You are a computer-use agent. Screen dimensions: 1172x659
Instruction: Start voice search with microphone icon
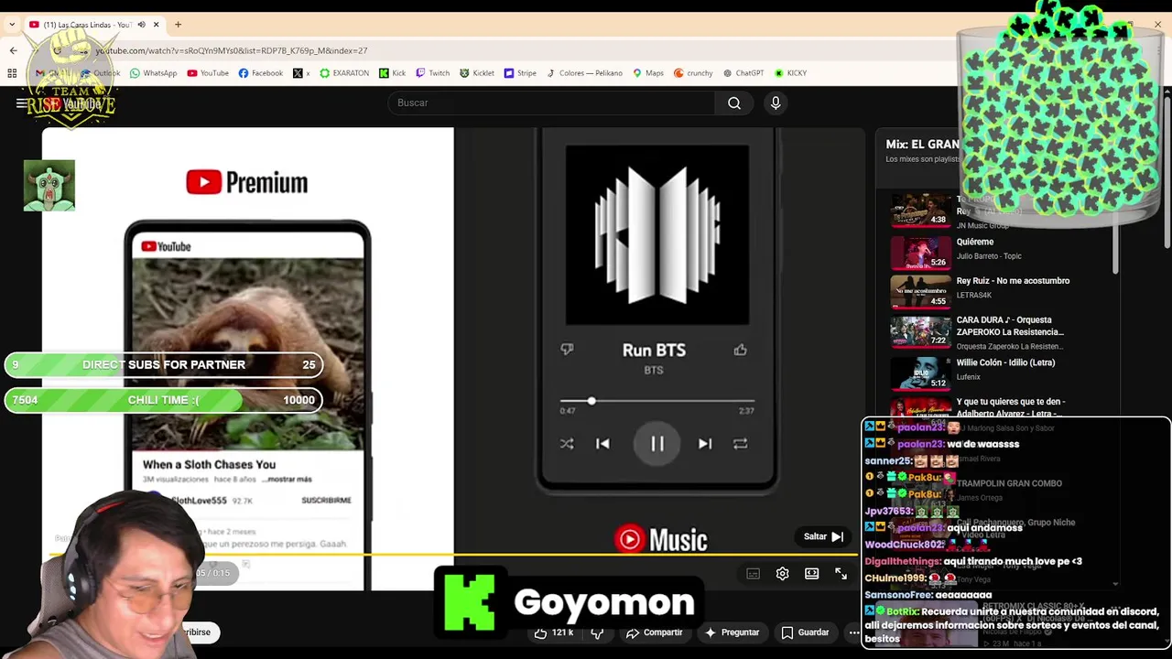click(x=776, y=103)
